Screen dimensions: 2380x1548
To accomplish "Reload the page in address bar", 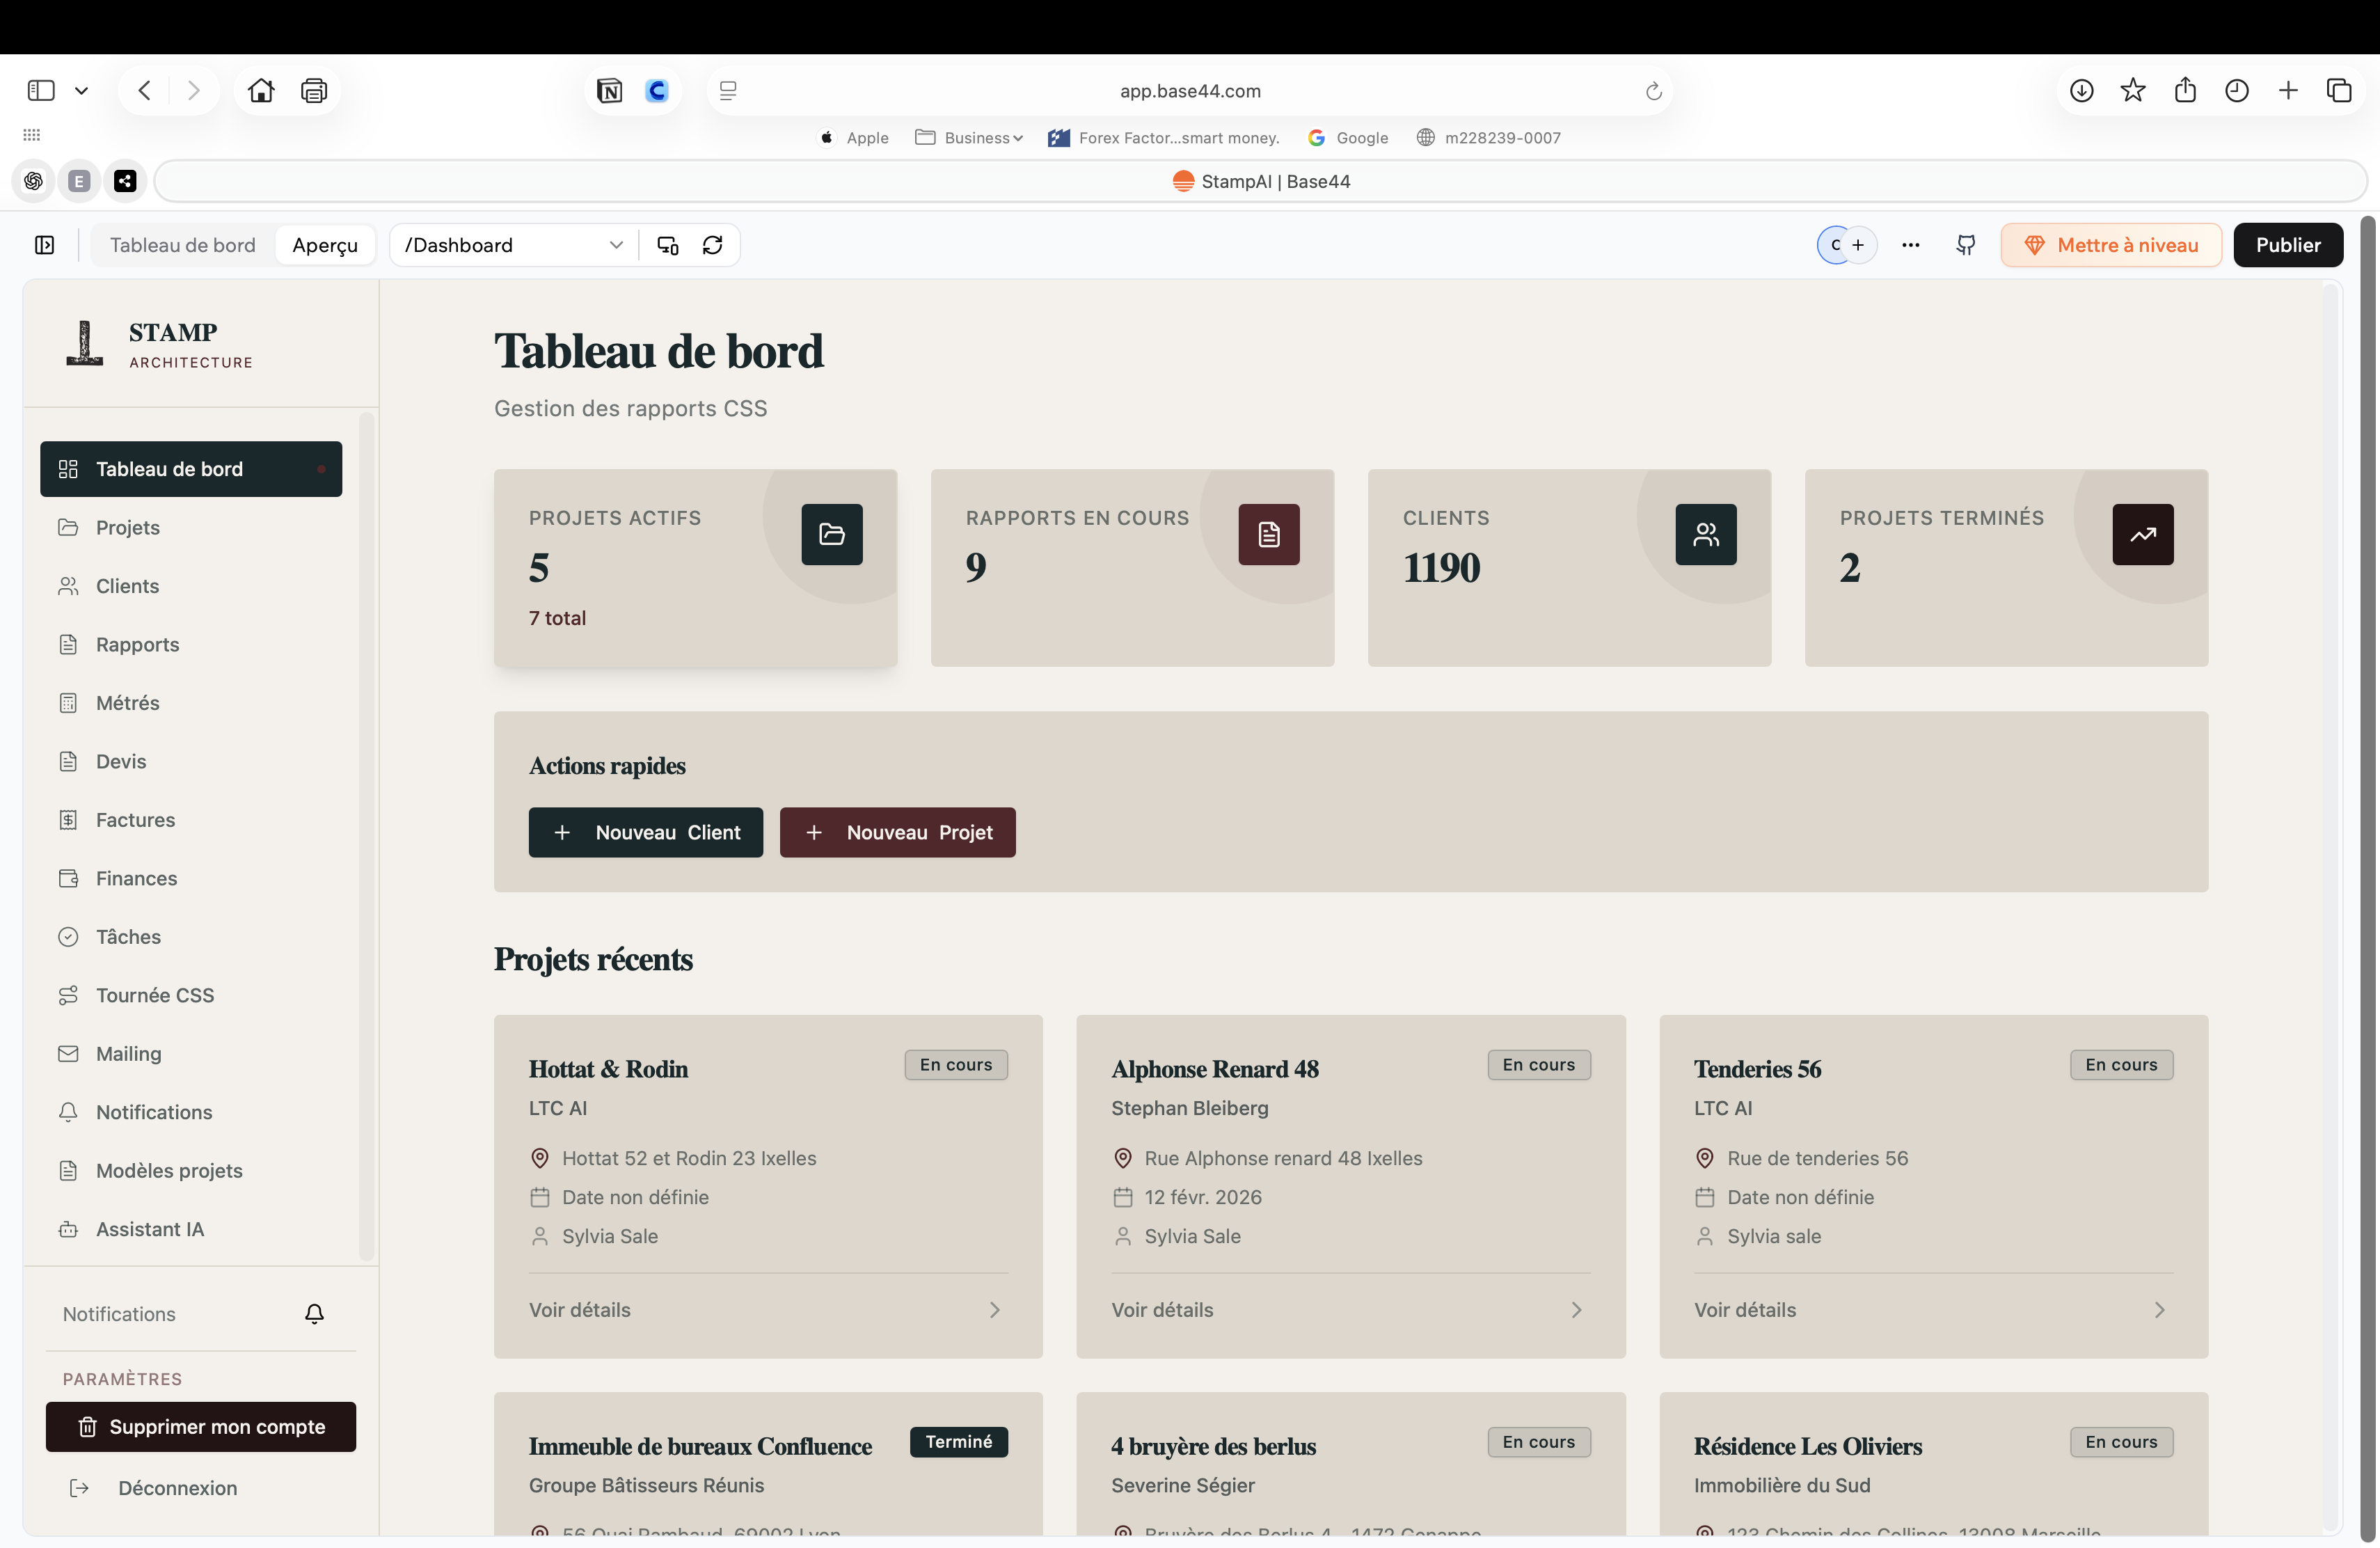I will click(1653, 91).
